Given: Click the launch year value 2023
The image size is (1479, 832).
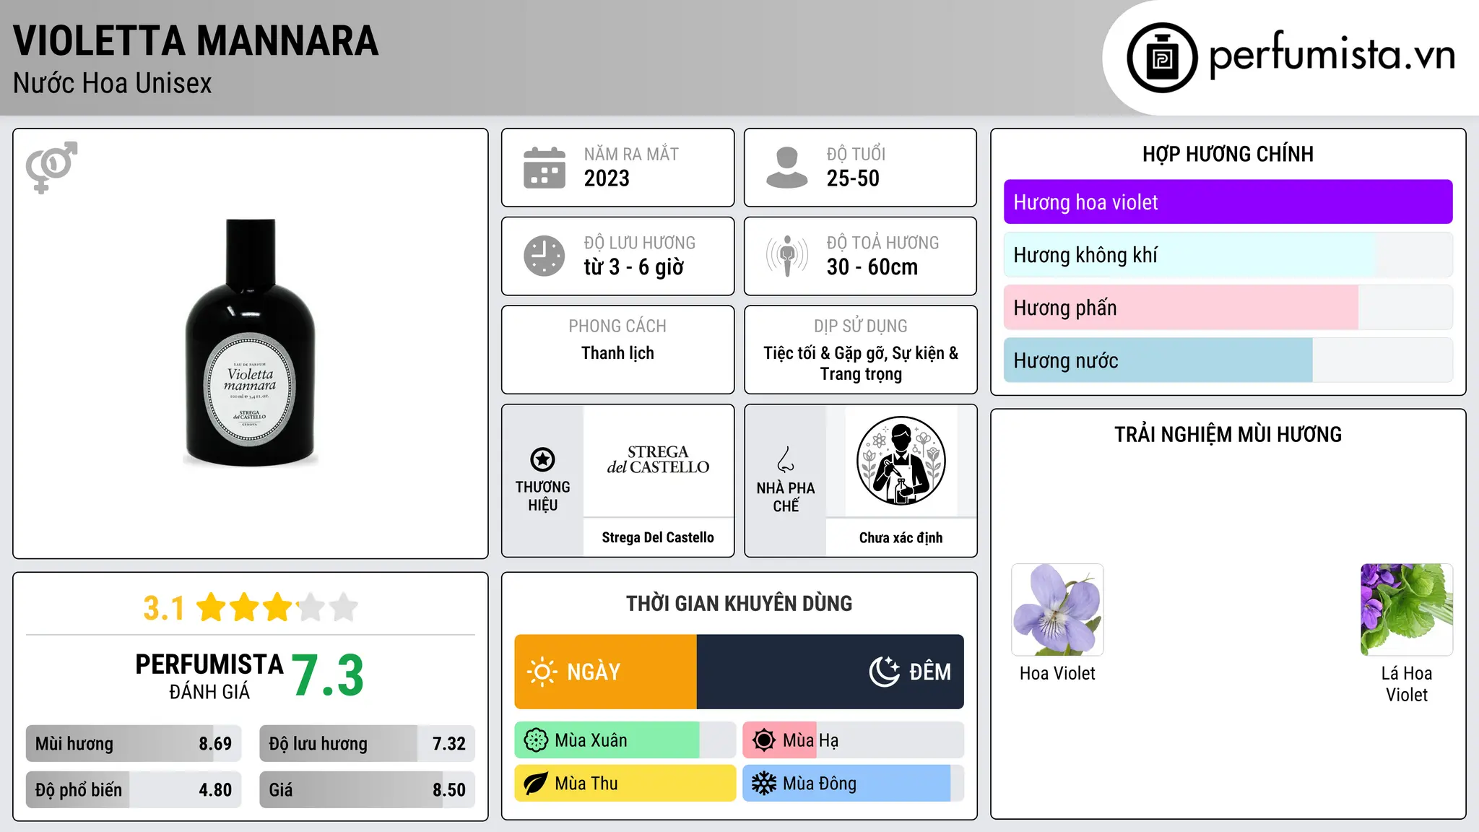Looking at the screenshot, I should (607, 178).
